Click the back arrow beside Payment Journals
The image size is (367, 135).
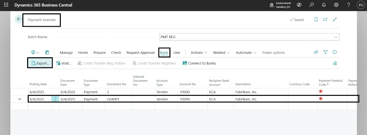click(19, 19)
